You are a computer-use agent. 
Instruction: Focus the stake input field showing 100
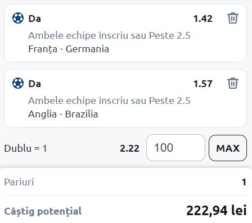pyautogui.click(x=175, y=148)
